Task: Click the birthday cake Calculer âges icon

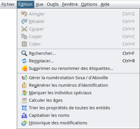Action: 24,100
